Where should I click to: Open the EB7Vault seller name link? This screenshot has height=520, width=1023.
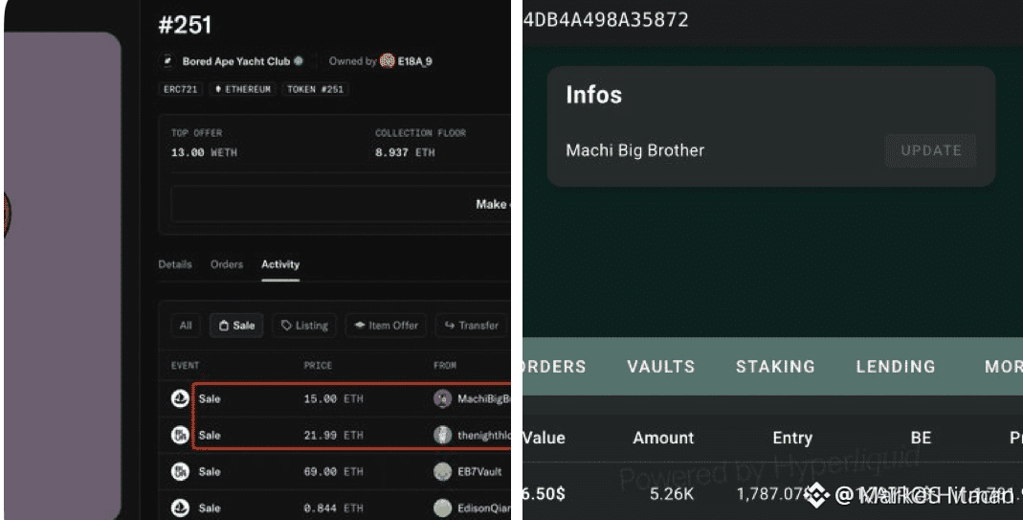(x=479, y=472)
